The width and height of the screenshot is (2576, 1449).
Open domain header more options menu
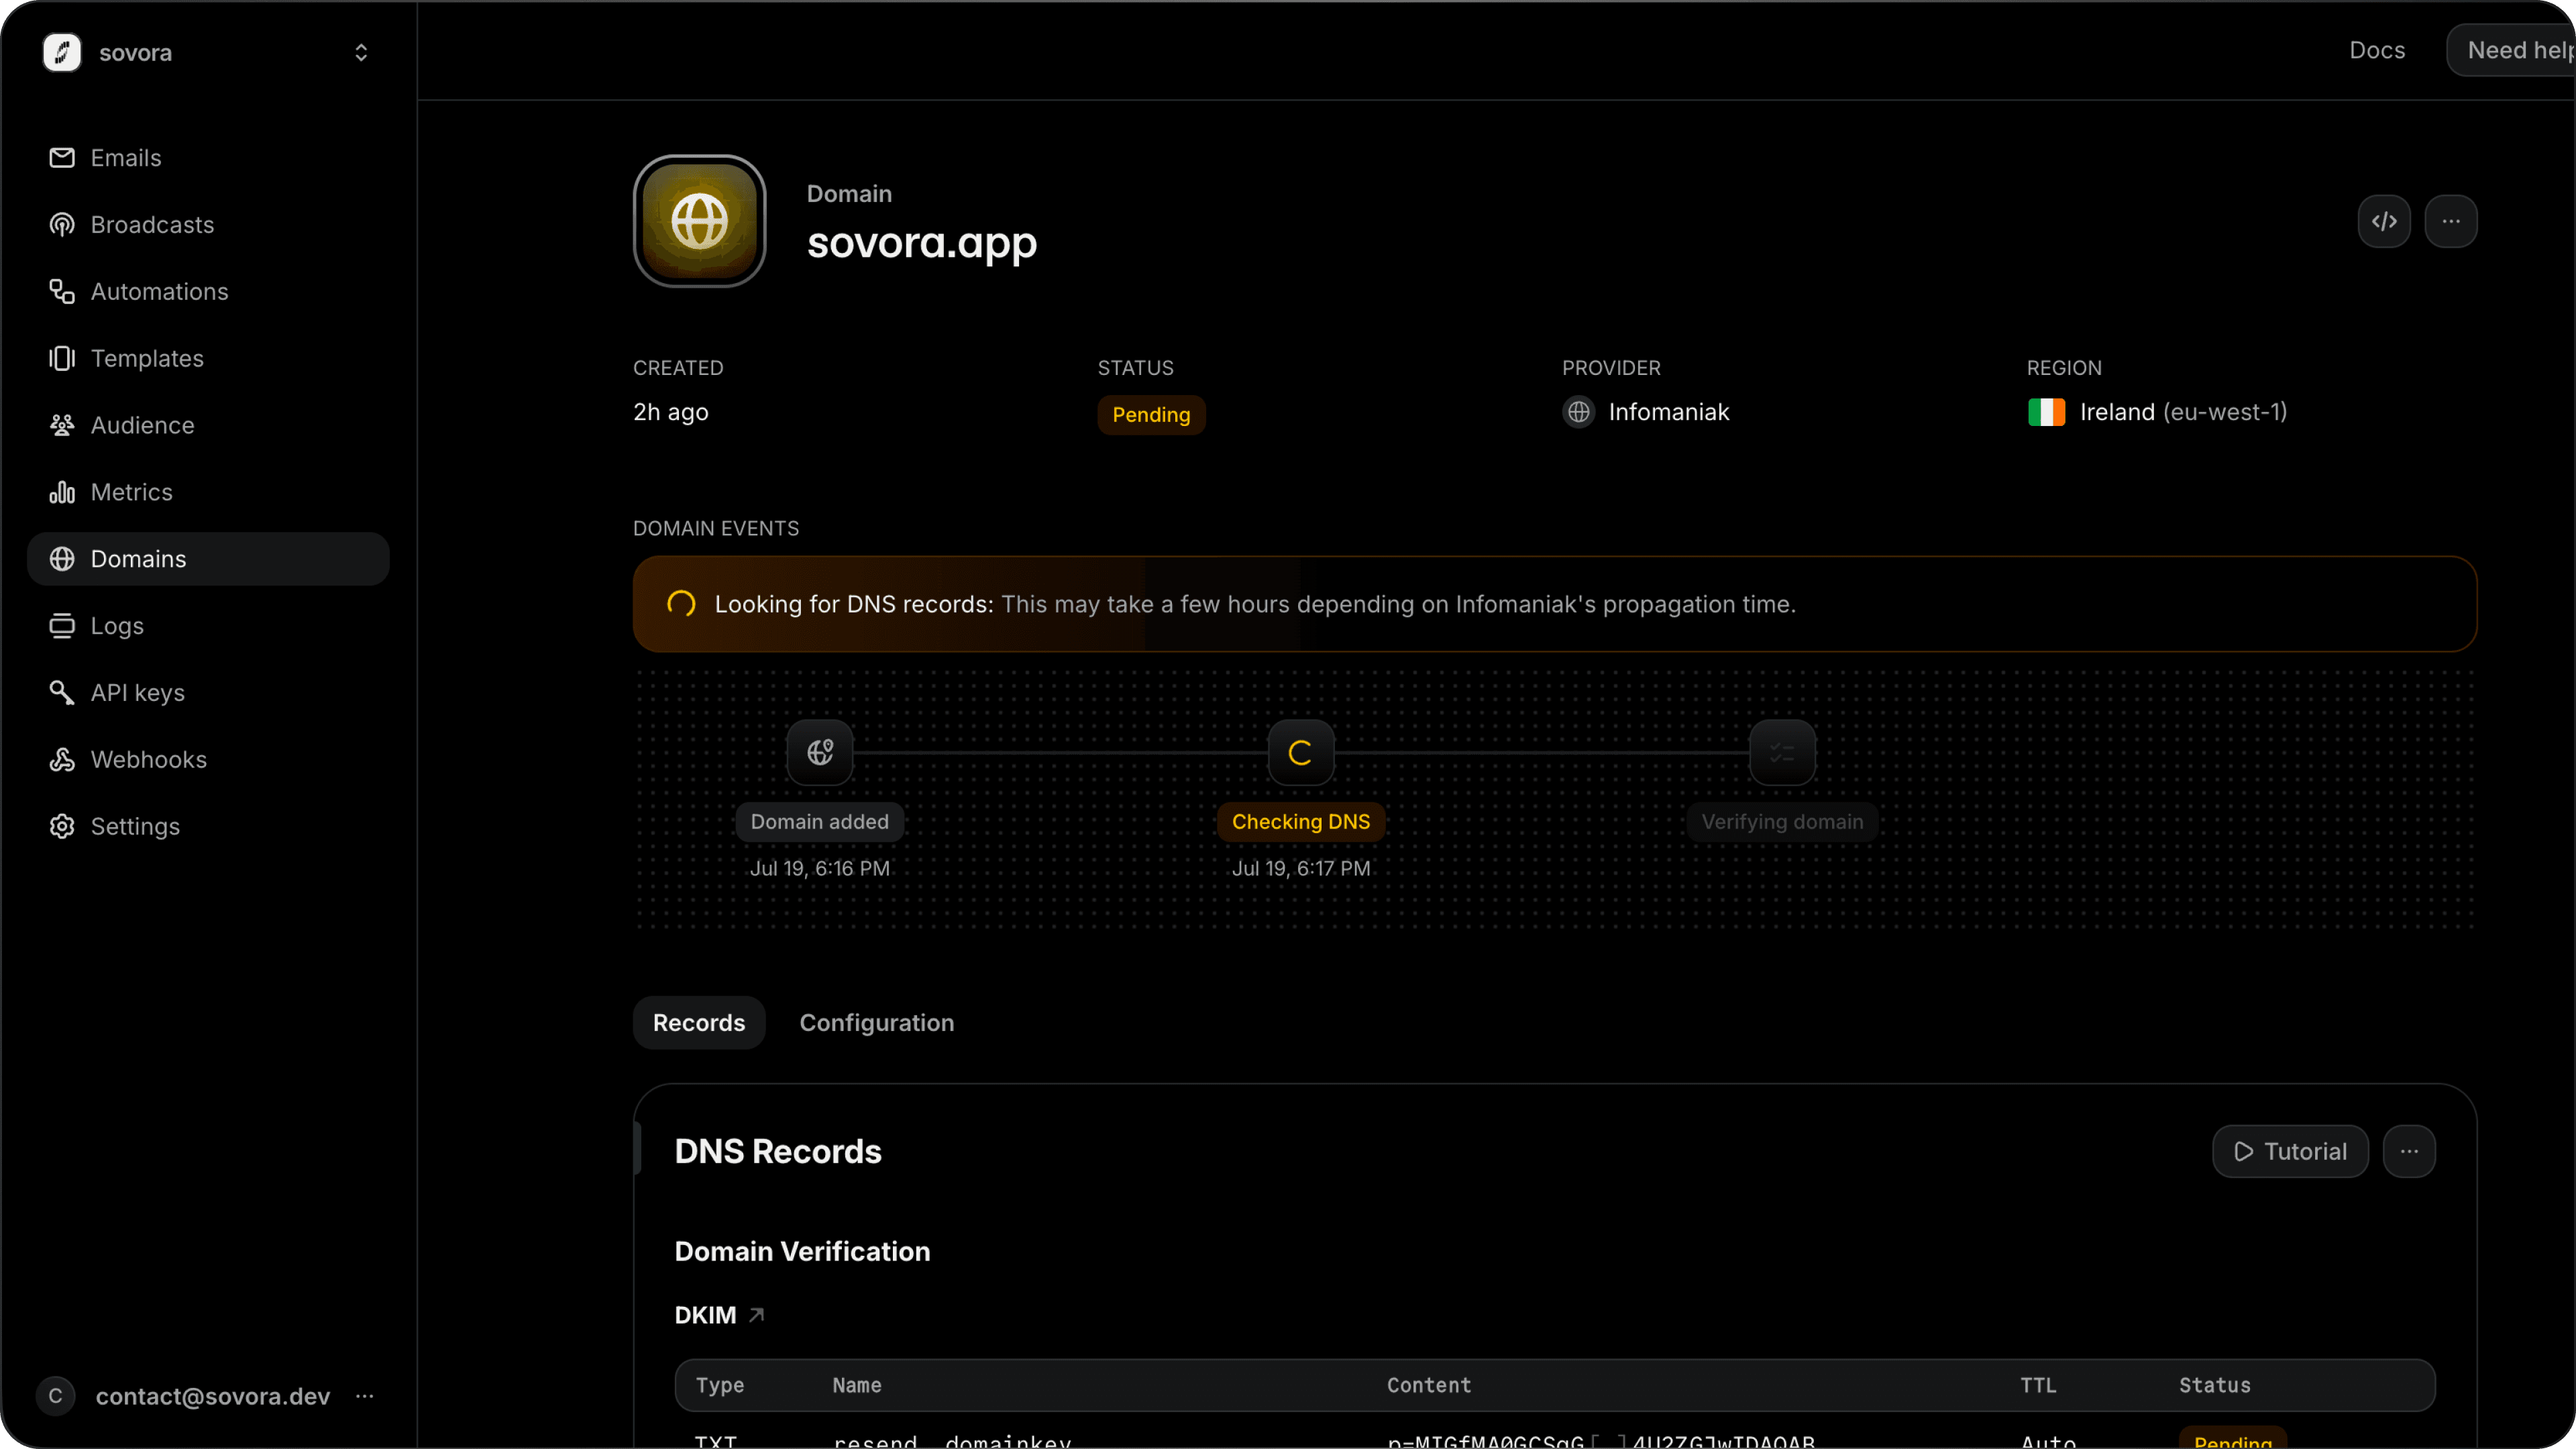2451,221
